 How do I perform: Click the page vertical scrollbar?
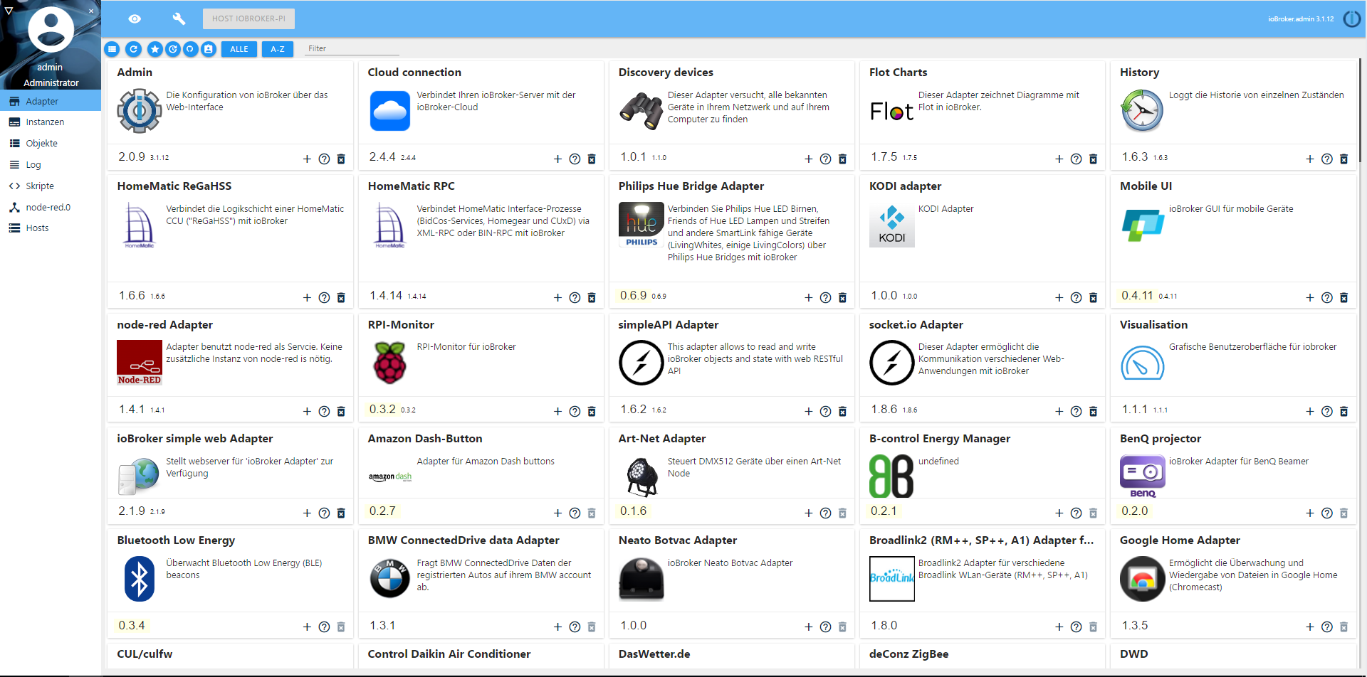coord(1360,111)
